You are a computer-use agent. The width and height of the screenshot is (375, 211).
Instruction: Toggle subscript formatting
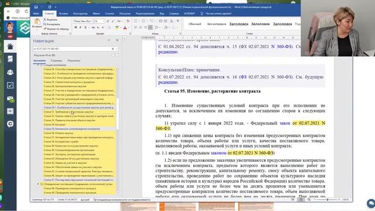[98, 28]
